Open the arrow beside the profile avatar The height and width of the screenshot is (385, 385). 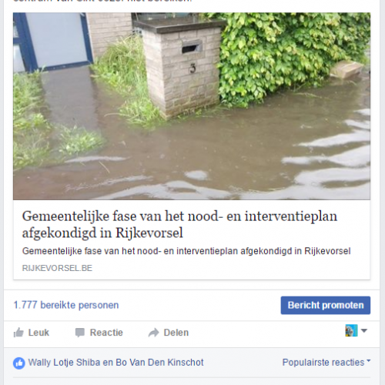pos(364,330)
